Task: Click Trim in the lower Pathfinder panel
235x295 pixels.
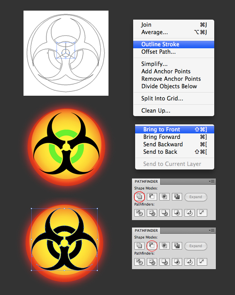Action: click(152, 262)
